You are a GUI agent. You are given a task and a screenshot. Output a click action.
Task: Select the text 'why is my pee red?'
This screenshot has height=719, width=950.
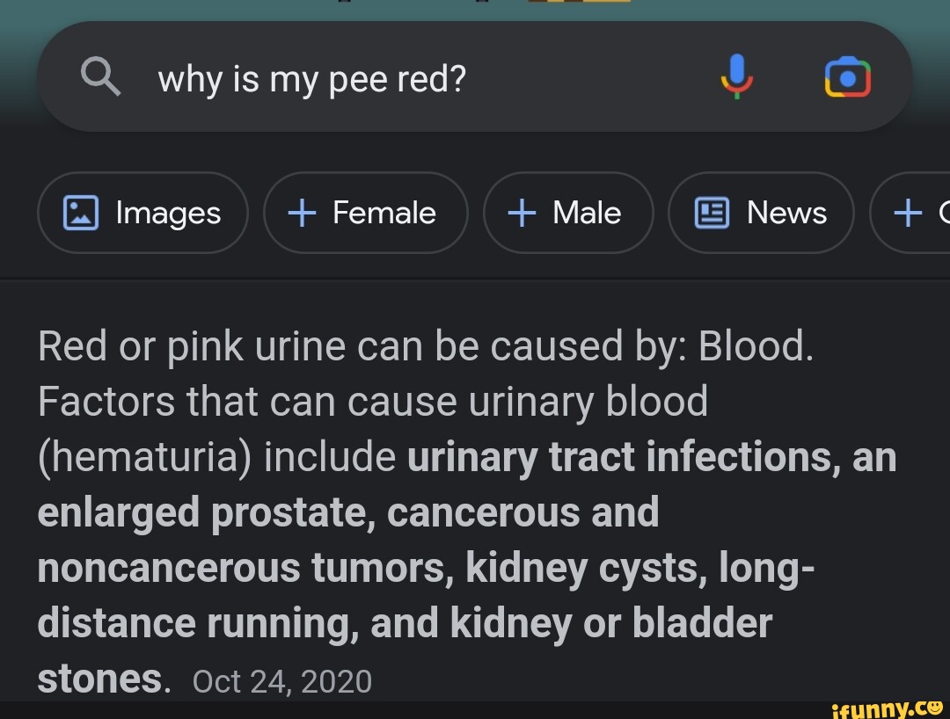(311, 78)
